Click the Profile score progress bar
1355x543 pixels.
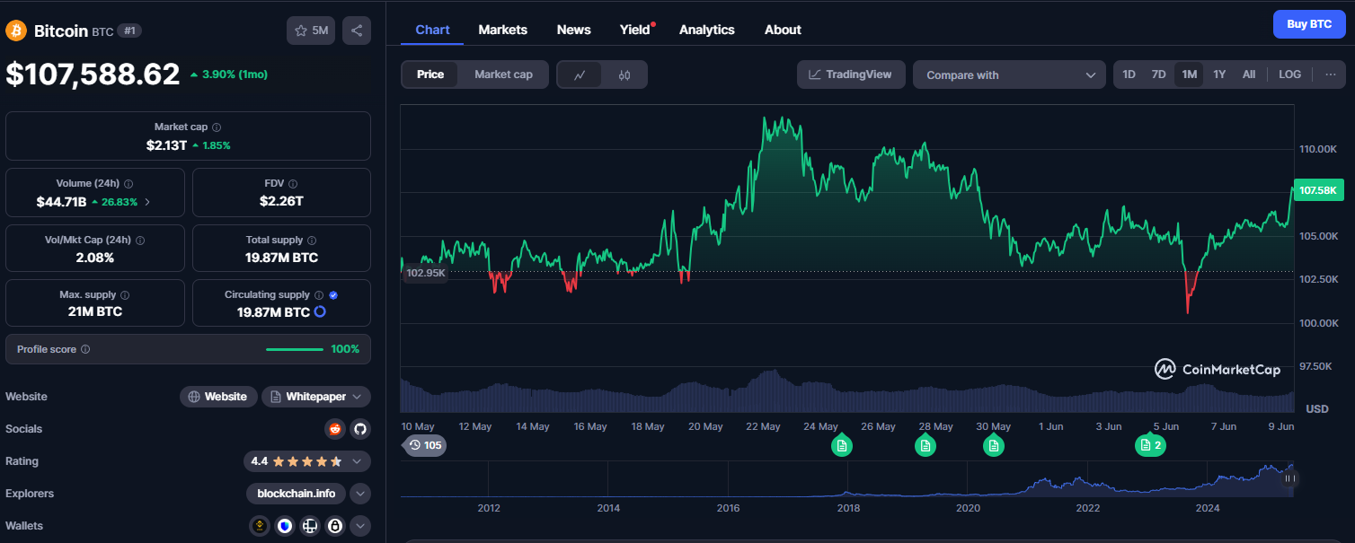pyautogui.click(x=295, y=349)
